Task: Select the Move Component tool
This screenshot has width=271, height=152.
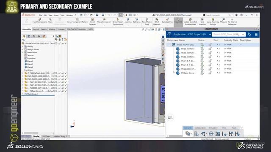Action: click(104, 21)
